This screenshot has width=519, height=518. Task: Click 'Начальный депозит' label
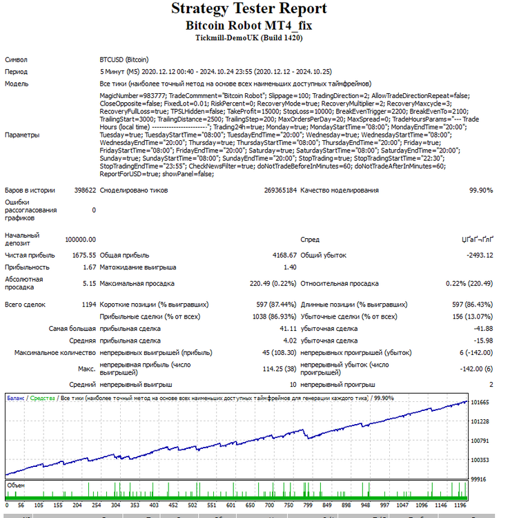point(22,239)
